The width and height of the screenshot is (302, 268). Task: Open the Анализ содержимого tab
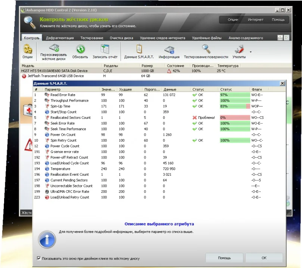pyautogui.click(x=246, y=38)
